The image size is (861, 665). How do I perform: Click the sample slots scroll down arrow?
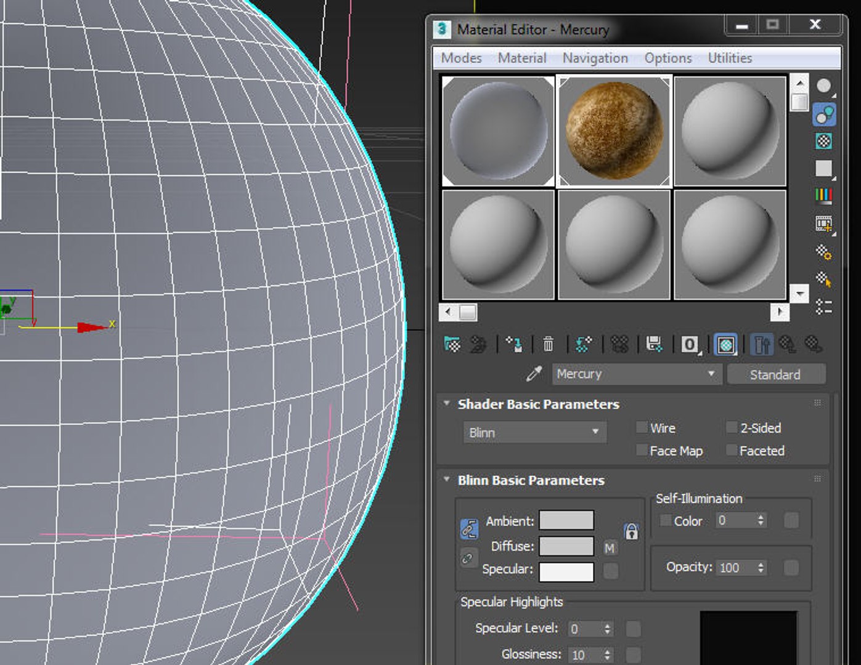tap(799, 293)
